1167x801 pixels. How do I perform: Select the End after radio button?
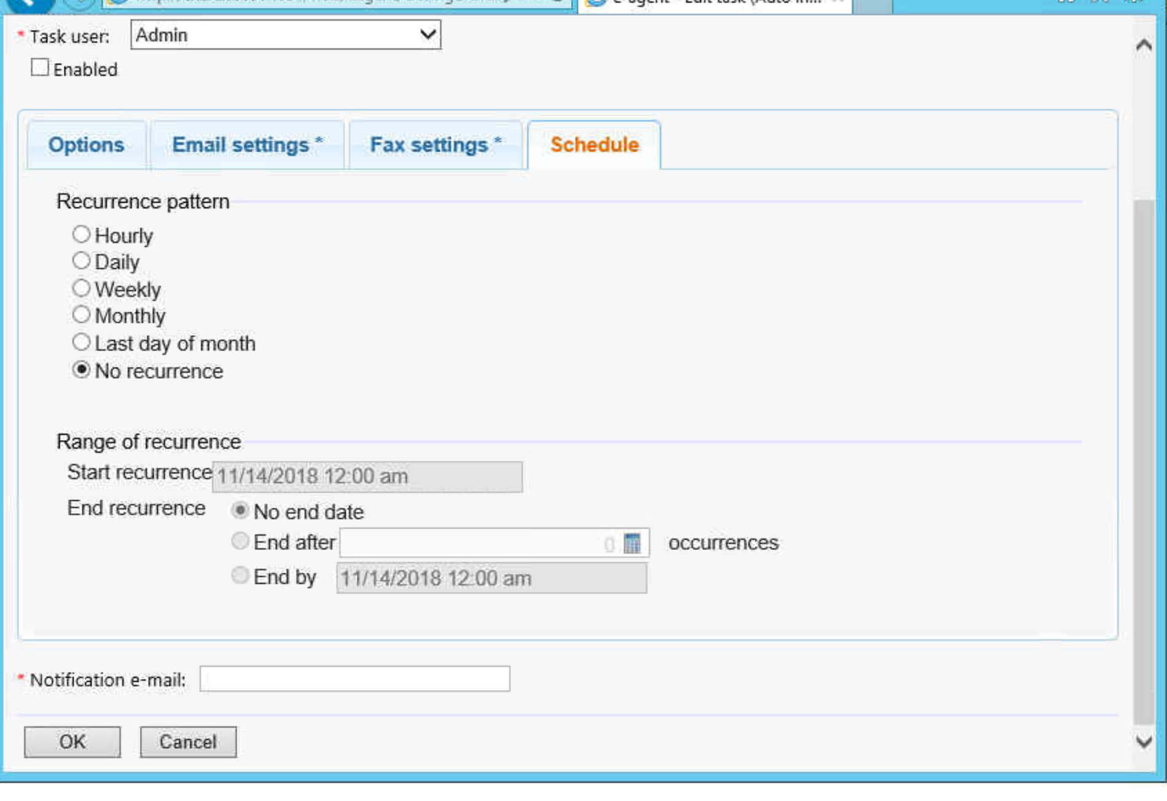tap(240, 541)
